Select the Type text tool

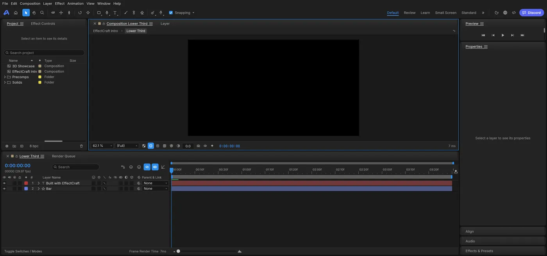tap(115, 12)
